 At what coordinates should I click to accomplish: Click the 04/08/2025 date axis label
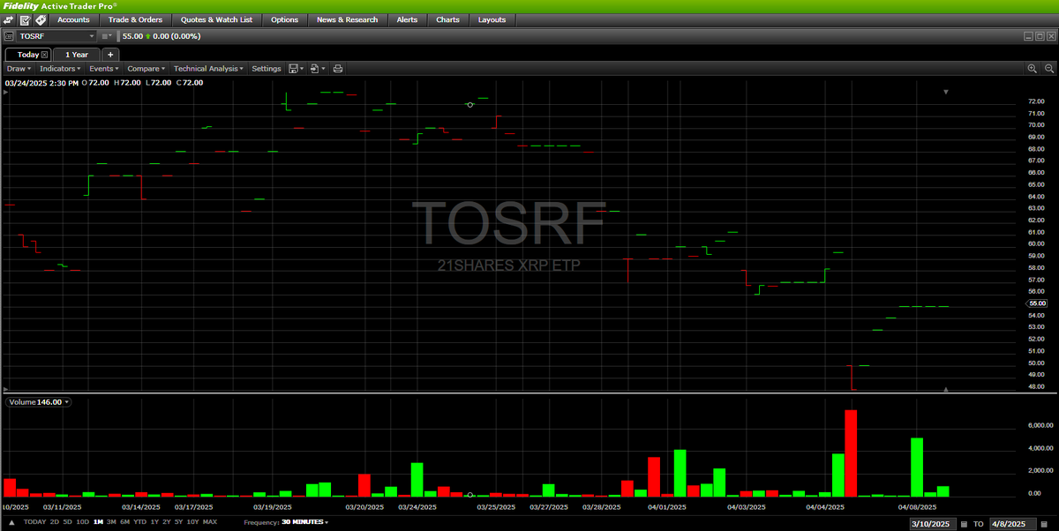click(916, 507)
